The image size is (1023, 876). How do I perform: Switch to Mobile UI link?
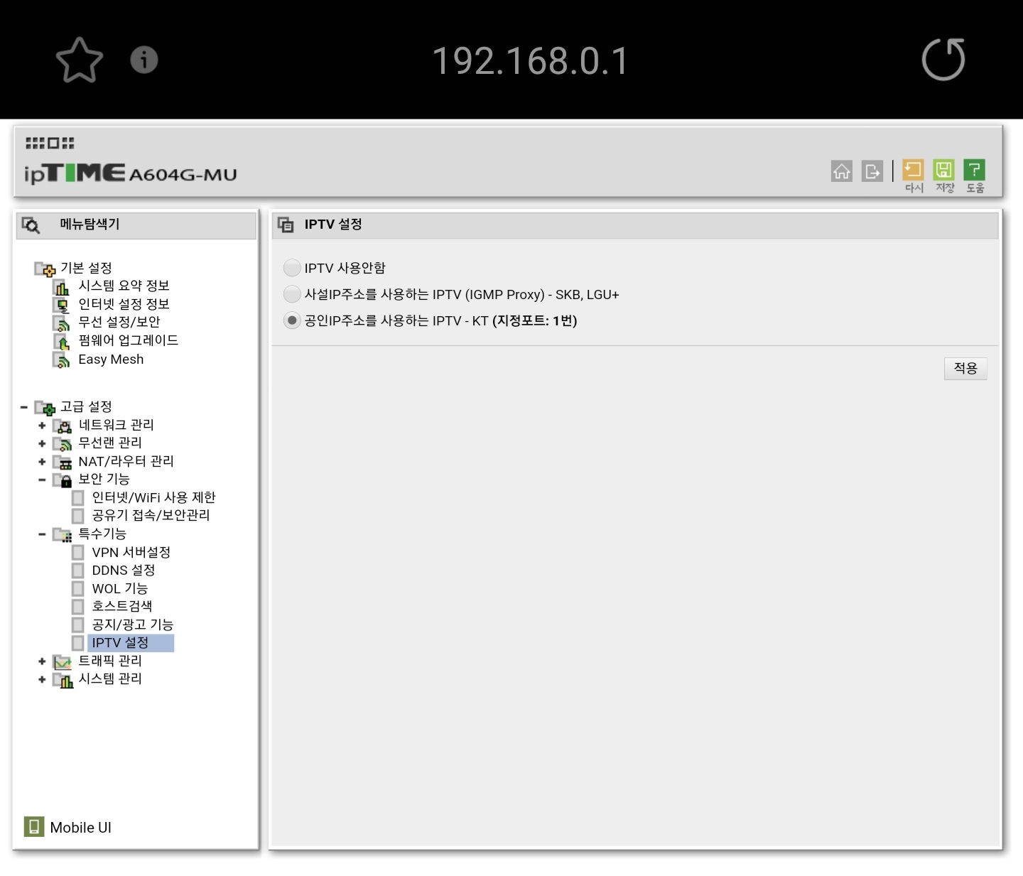80,828
